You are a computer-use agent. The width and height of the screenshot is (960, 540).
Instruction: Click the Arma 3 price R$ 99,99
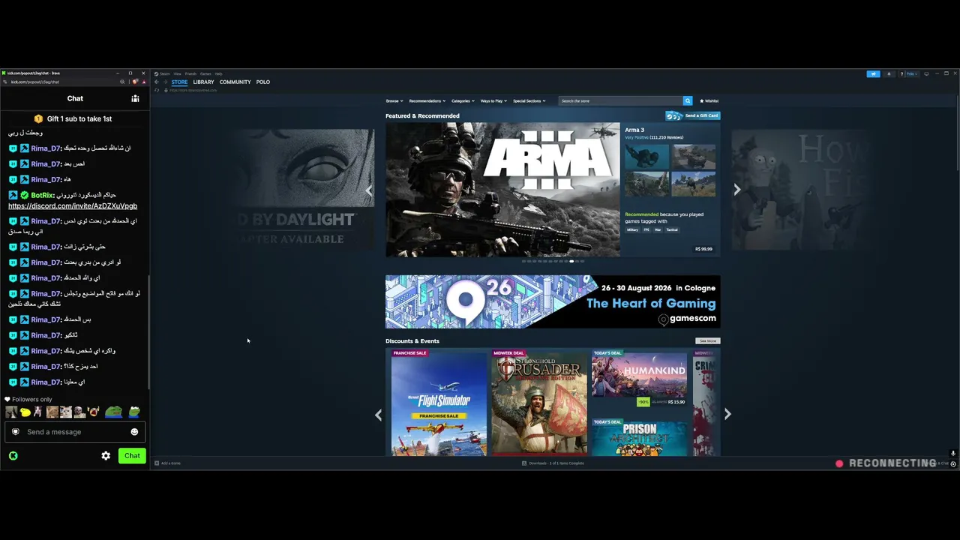(703, 249)
